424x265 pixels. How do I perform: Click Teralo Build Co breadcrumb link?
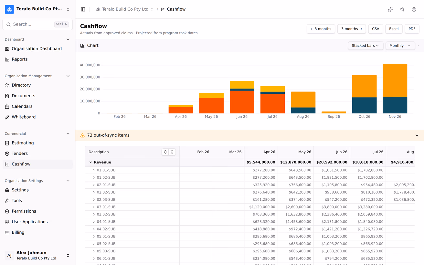point(125,9)
